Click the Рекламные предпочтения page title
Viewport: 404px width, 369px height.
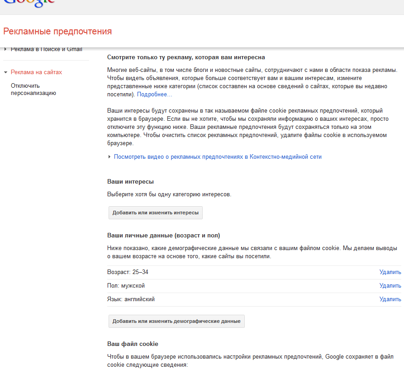pyautogui.click(x=57, y=32)
